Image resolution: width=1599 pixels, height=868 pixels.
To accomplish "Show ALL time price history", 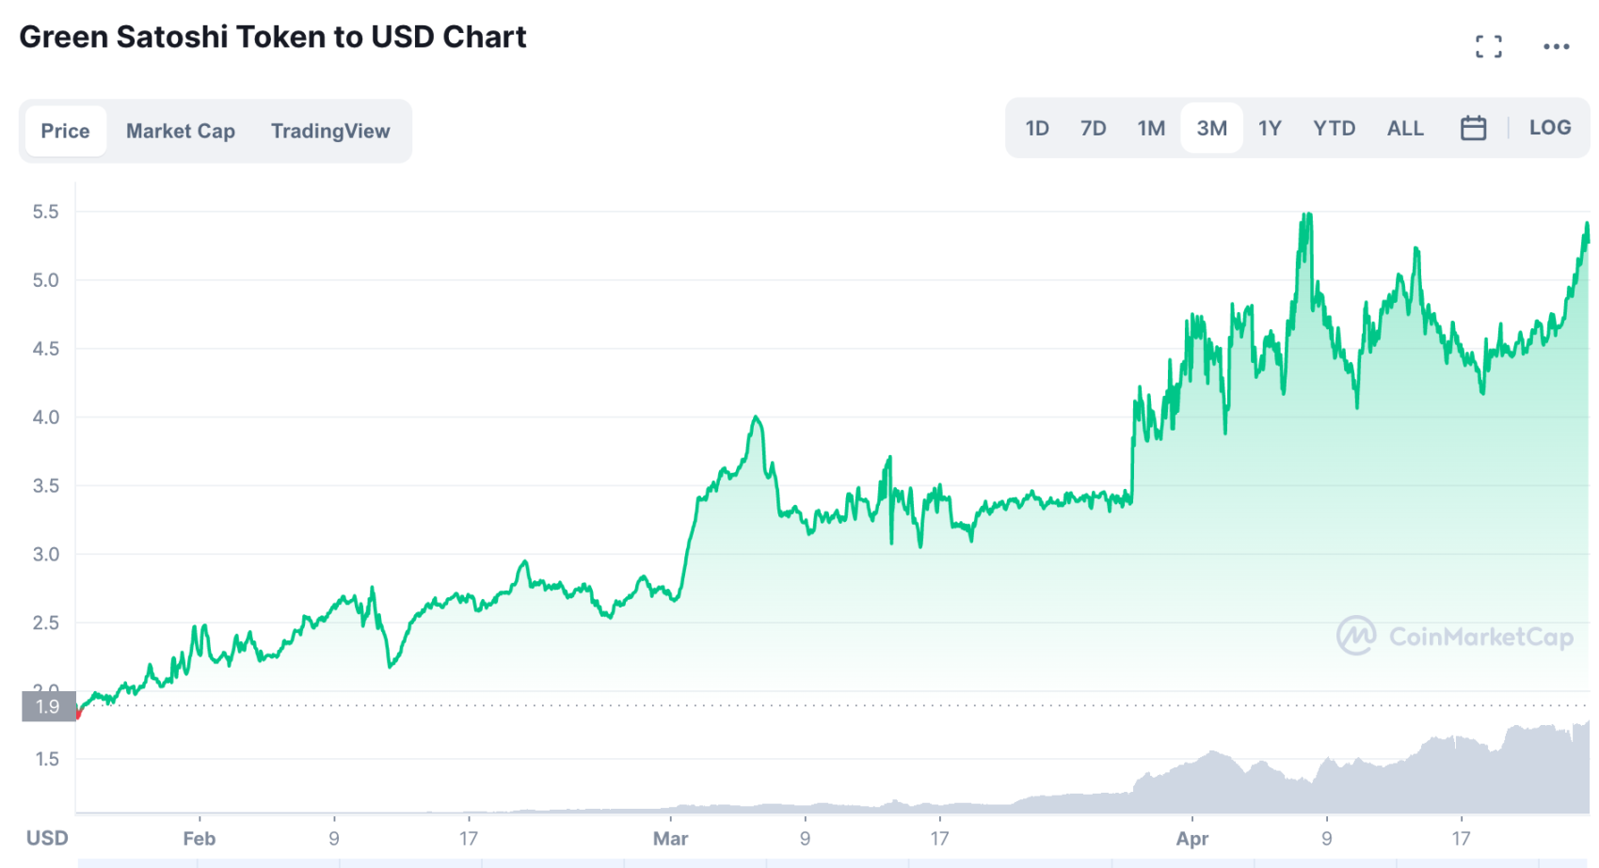I will [1404, 128].
